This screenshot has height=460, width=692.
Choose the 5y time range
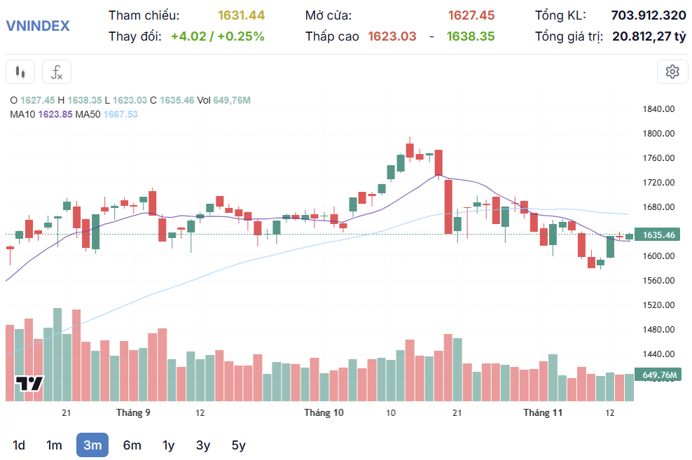tap(238, 445)
